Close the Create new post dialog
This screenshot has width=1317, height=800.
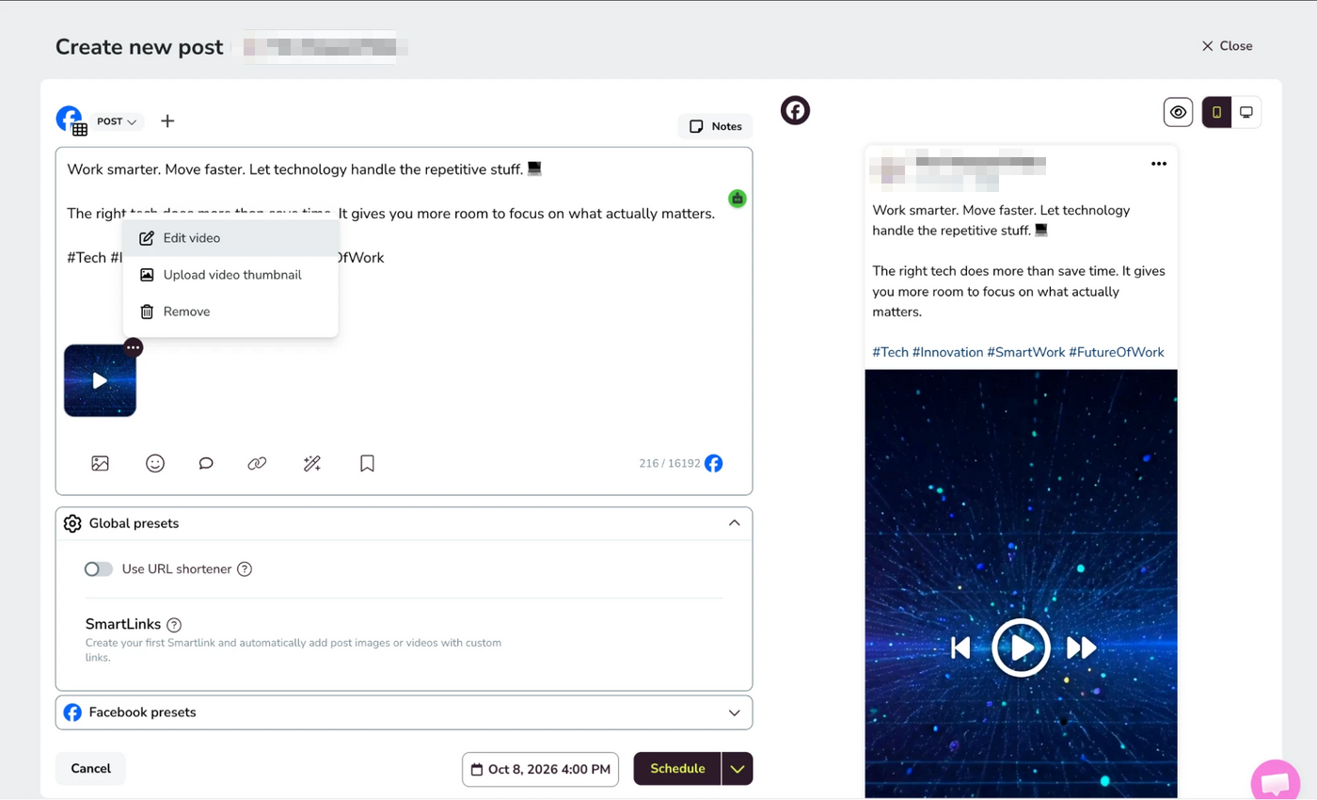tap(1227, 46)
